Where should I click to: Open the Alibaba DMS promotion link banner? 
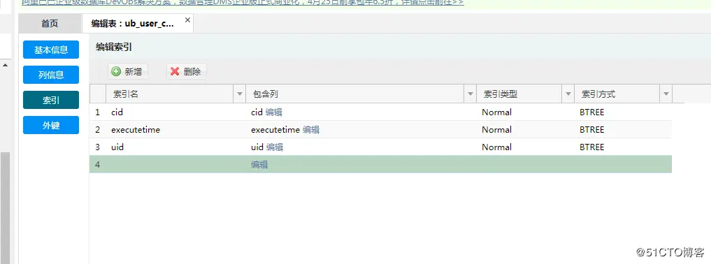point(242,2)
